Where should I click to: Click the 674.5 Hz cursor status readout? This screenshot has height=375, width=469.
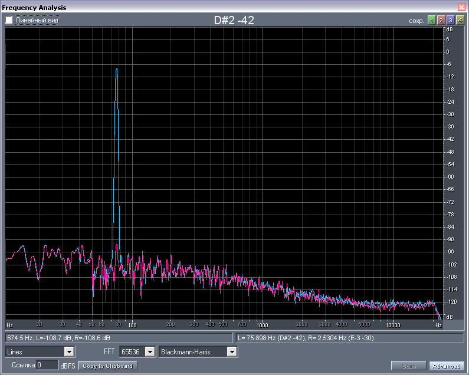tap(119, 338)
